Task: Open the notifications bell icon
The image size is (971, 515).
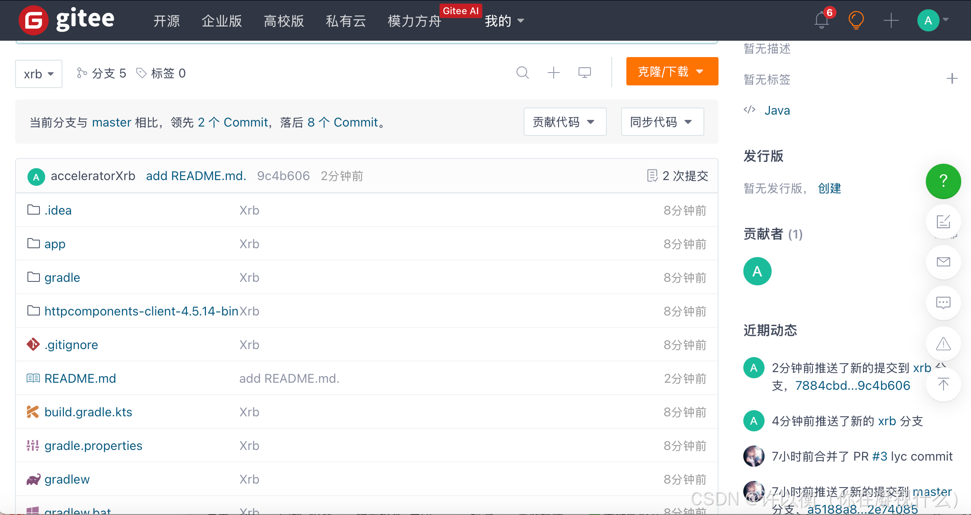Action: point(821,20)
